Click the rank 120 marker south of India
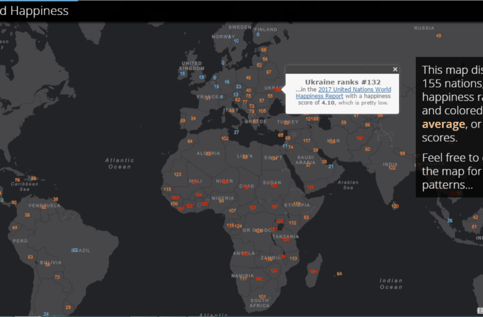Viewport: 483px width, 317px height. pyautogui.click(x=395, y=206)
